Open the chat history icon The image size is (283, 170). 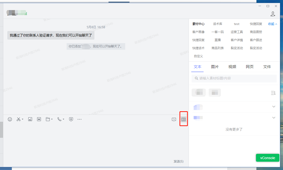coord(174,120)
